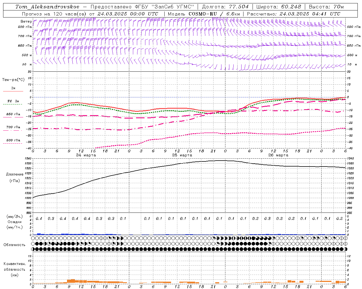The width and height of the screenshot is (362, 289).
Task: Click 'Прогноз на 120 часа(ов)' header text
Action: click(x=55, y=14)
